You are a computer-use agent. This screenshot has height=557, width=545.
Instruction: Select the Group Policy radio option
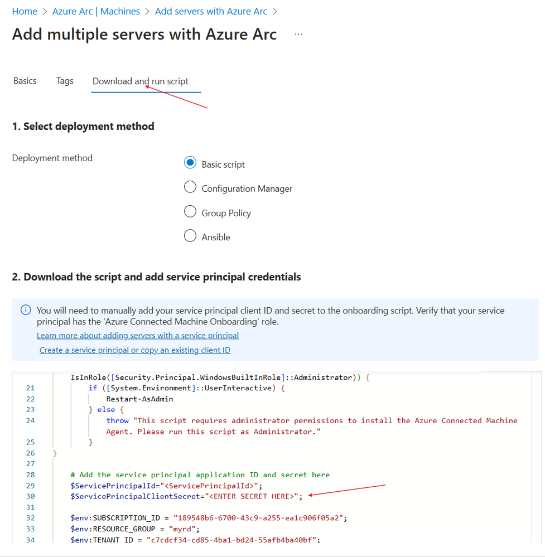190,211
